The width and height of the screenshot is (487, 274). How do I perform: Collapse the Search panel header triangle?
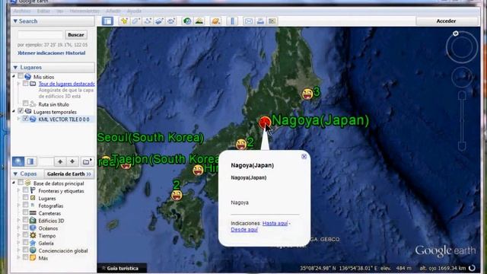pyautogui.click(x=15, y=21)
